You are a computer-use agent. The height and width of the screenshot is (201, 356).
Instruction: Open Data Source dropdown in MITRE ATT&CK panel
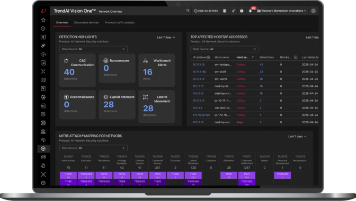point(93,148)
